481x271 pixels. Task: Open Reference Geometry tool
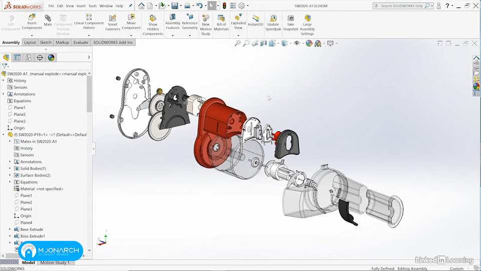click(189, 22)
